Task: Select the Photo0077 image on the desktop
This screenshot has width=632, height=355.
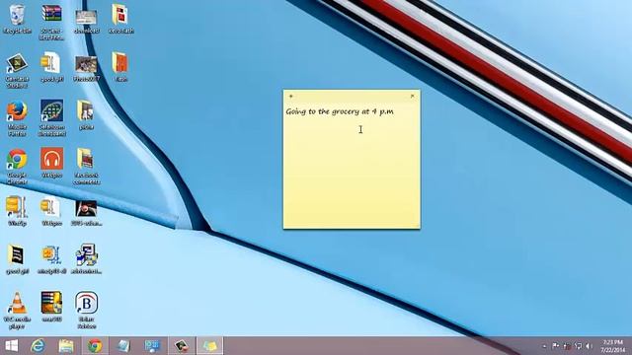Action: pos(86,69)
